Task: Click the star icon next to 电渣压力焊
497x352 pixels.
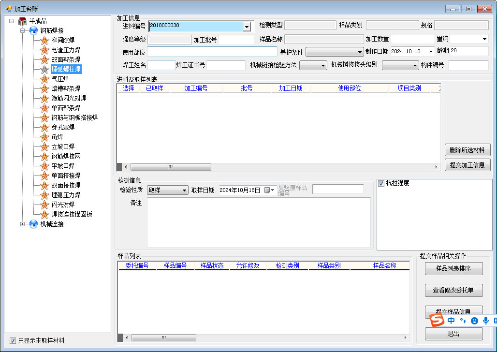Action: [x=44, y=50]
